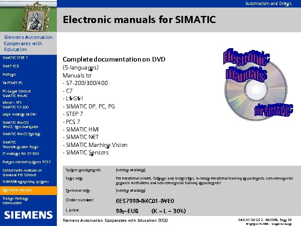Click the Sales note label
Screen dimensions: 301x226
(75, 179)
